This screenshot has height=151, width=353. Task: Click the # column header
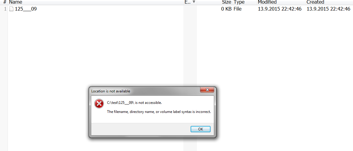coord(4,2)
